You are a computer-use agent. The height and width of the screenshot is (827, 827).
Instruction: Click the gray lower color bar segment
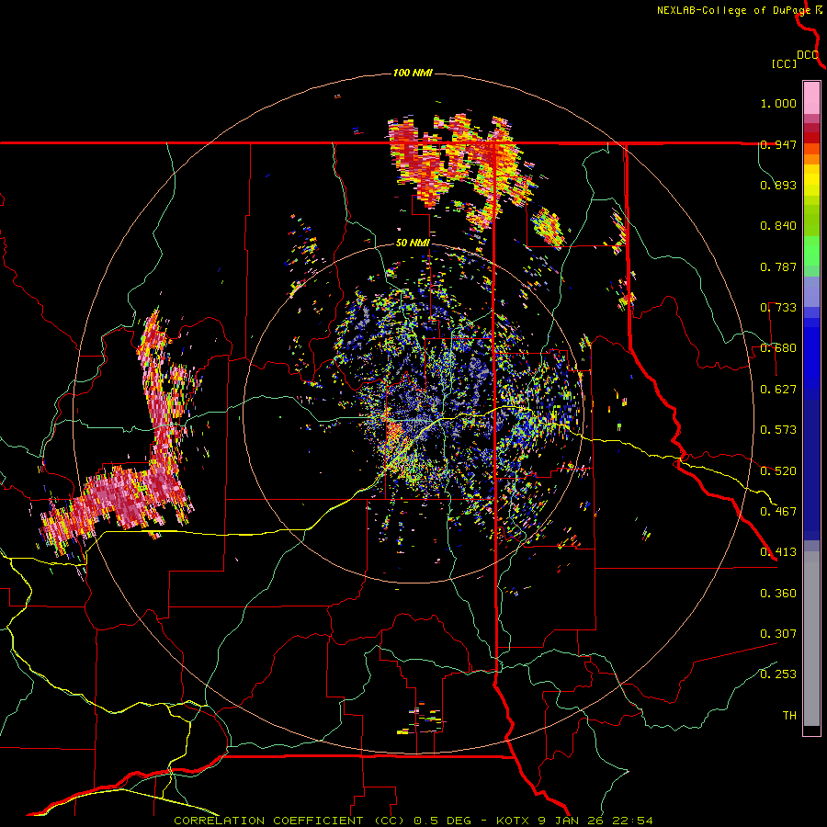[x=811, y=639]
